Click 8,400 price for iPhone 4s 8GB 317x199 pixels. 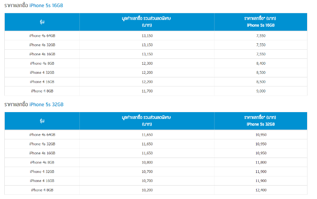coord(261,63)
